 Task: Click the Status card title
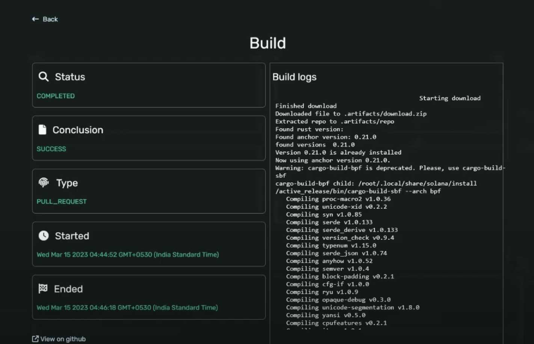pyautogui.click(x=70, y=77)
